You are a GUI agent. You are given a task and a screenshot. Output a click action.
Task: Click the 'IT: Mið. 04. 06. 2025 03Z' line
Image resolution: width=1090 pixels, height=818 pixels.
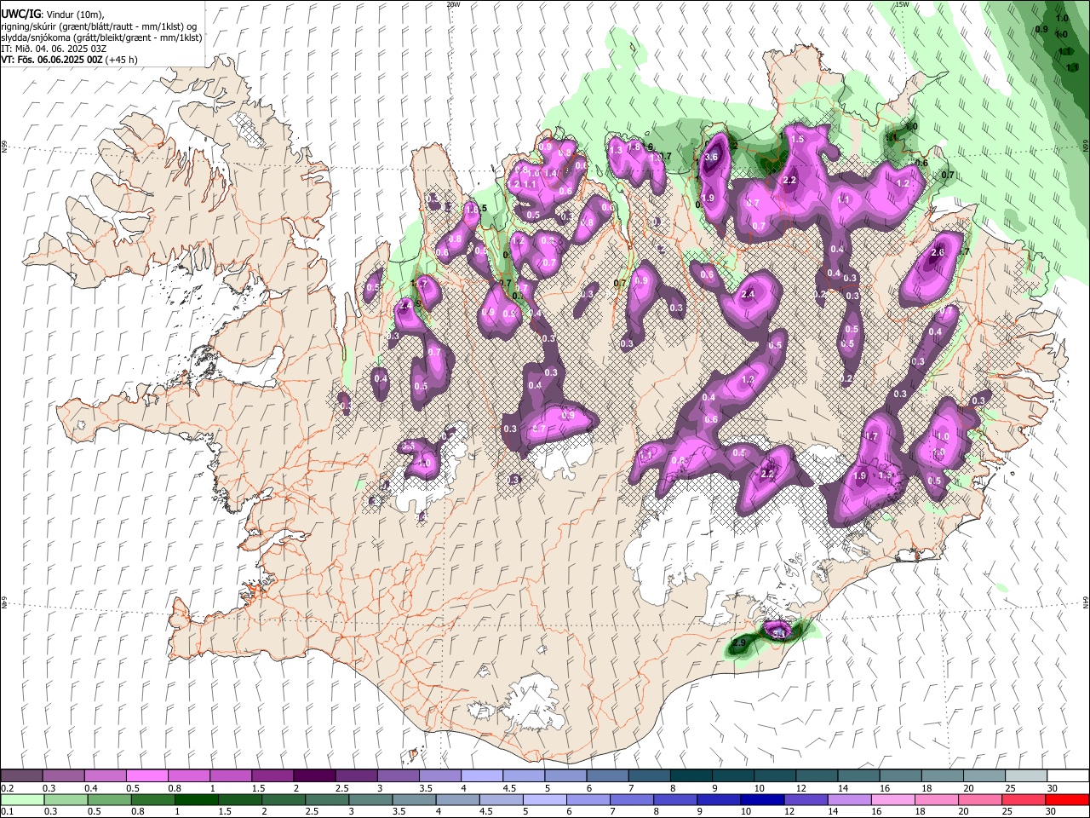[54, 49]
